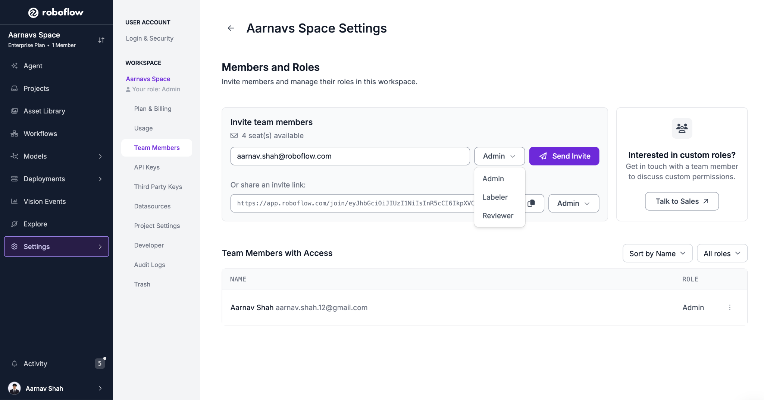The width and height of the screenshot is (764, 400).
Task: Go back using the left arrow
Action: tap(231, 28)
